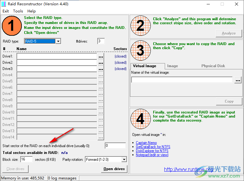The height and width of the screenshot is (181, 244).
Task: Open the DiskExplorer for NTFS link
Action: (x=152, y=151)
